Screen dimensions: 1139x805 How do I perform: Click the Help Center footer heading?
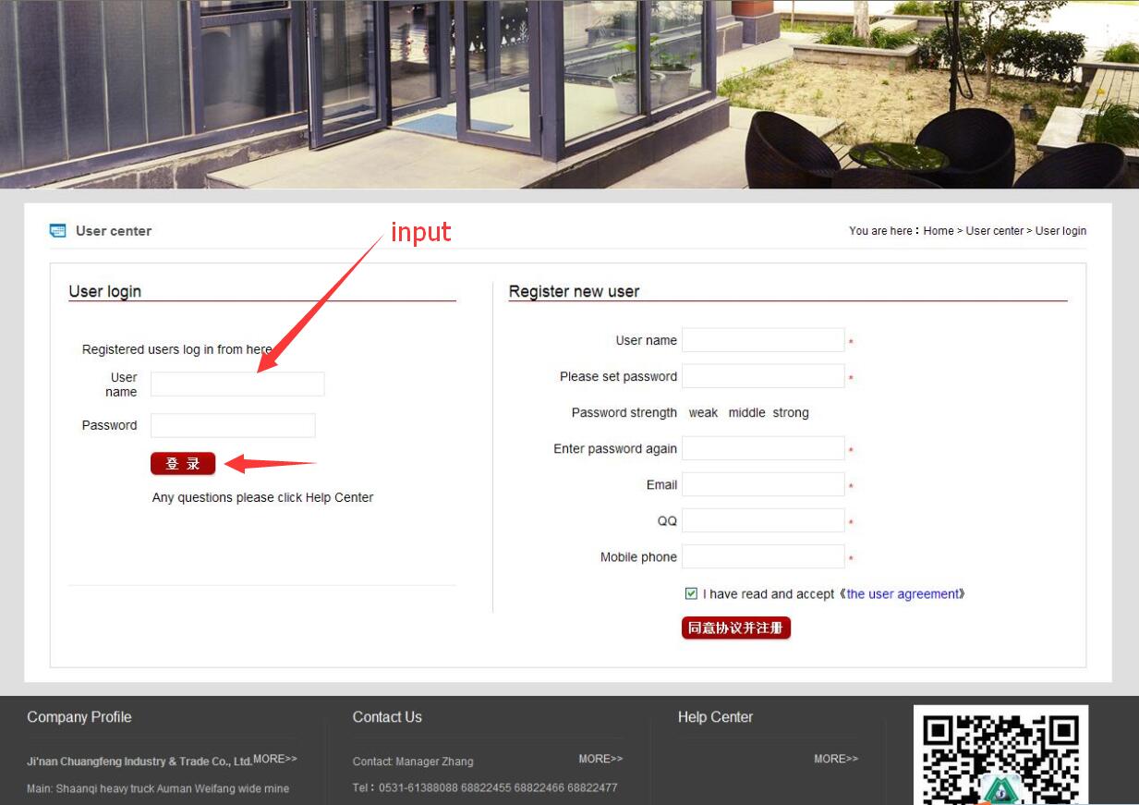[715, 717]
